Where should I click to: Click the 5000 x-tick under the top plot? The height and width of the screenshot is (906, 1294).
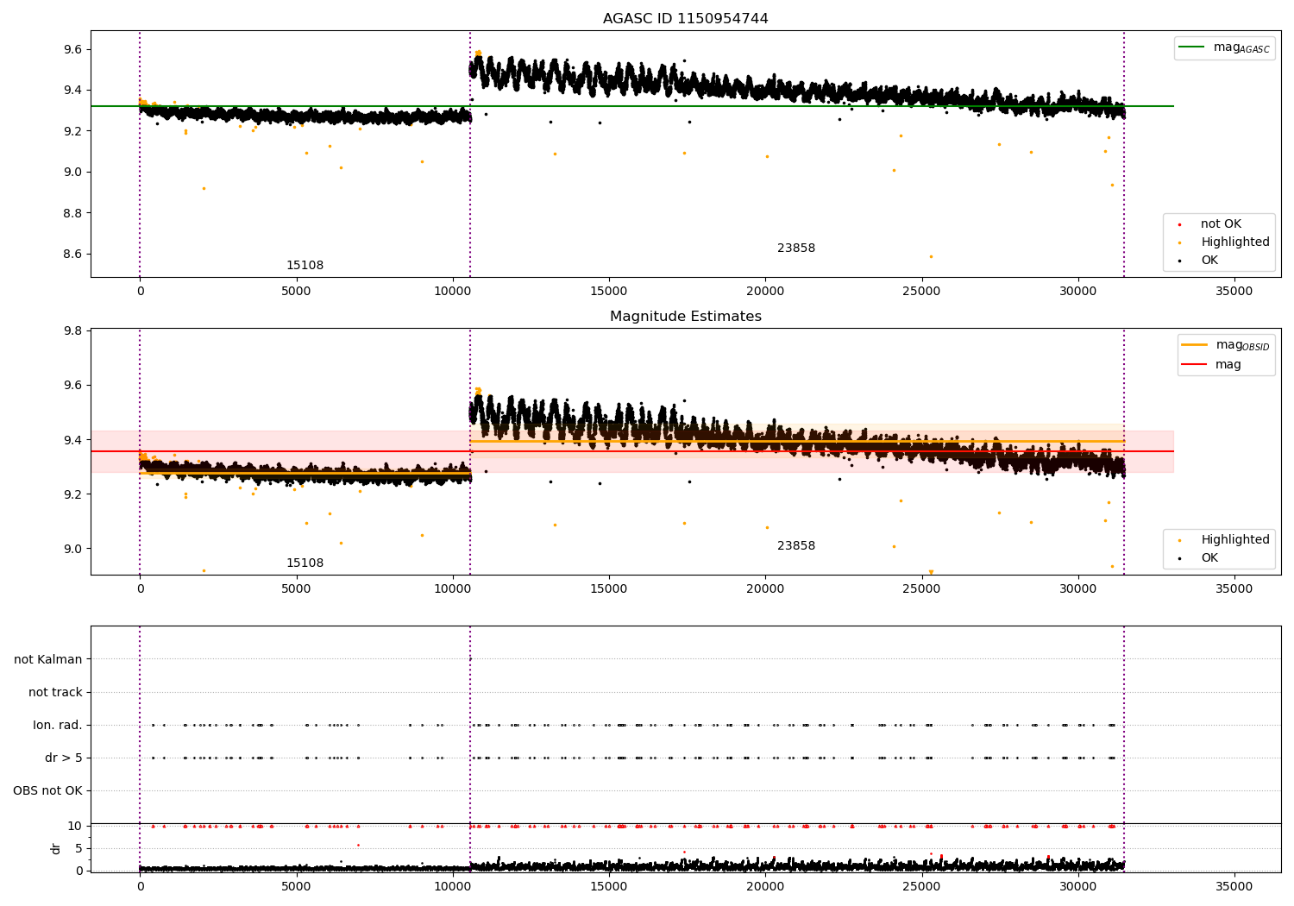296,292
